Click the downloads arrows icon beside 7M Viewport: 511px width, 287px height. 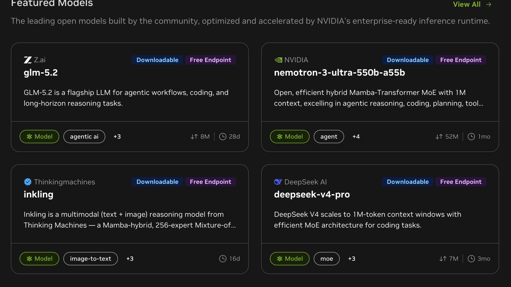click(443, 259)
